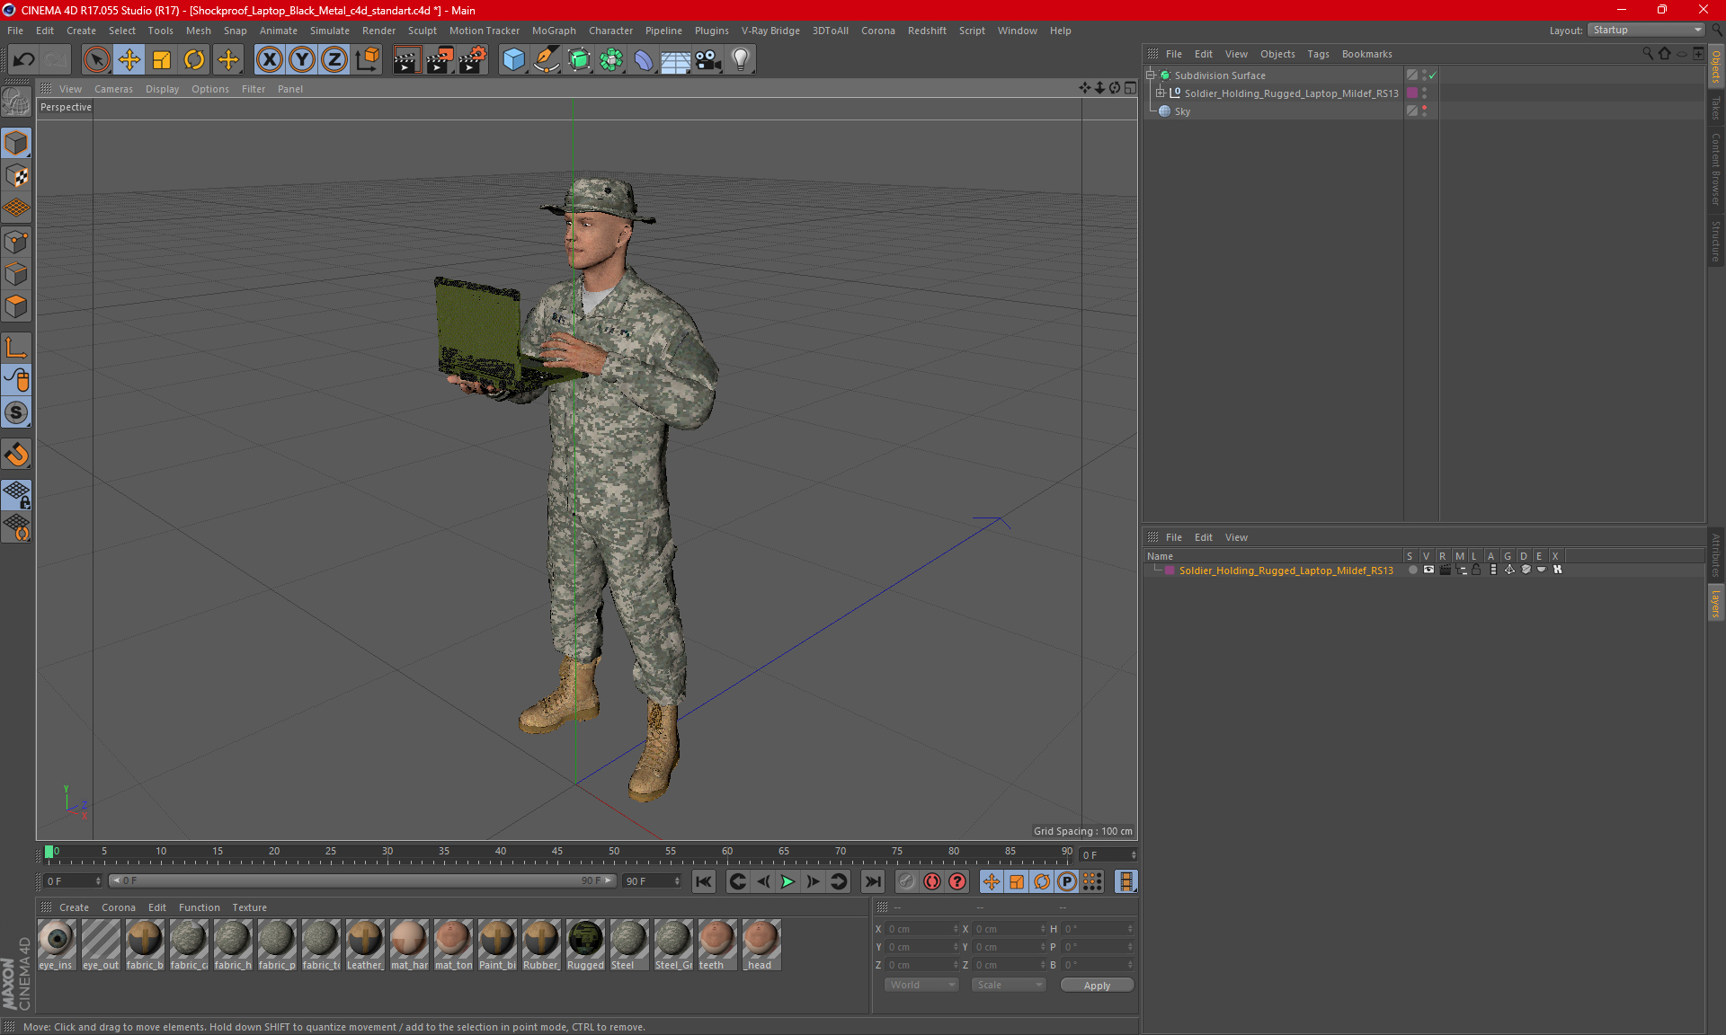Toggle X axis lock

(269, 60)
